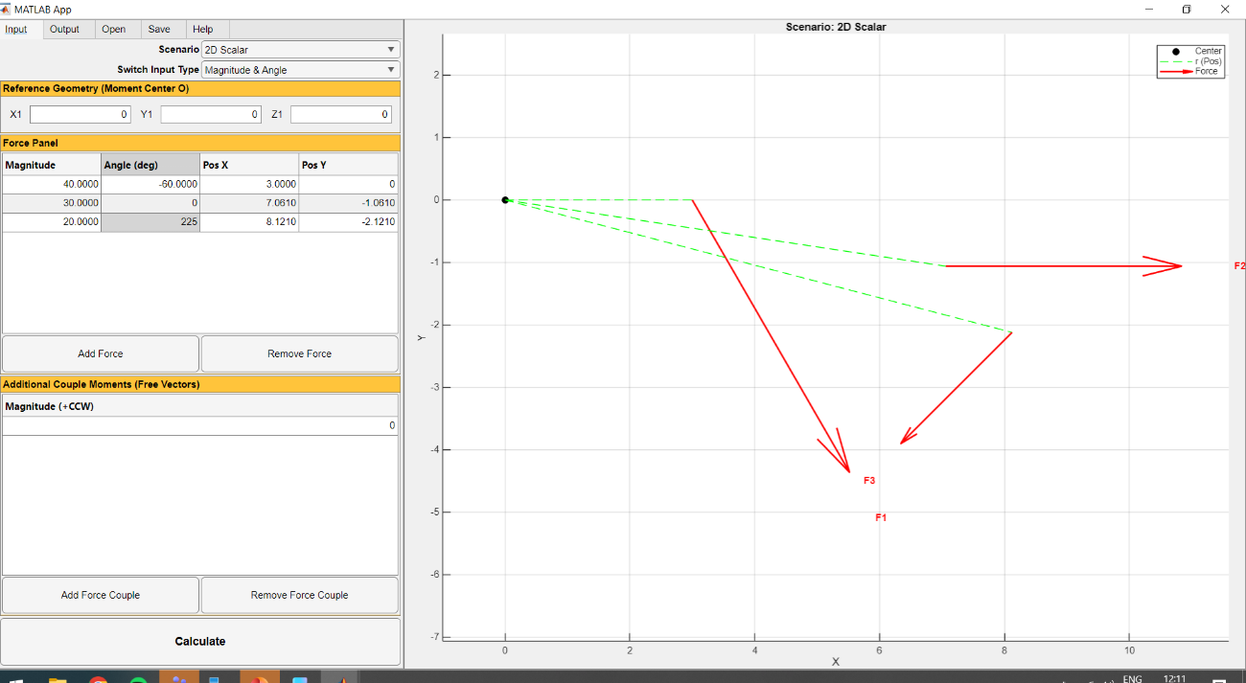Click the F1 force label in the plot
Viewport: 1246px width, 683px height.
coord(881,517)
